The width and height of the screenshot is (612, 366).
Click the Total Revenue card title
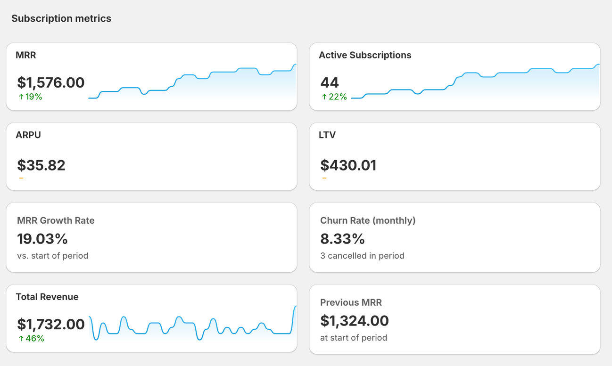(x=47, y=297)
